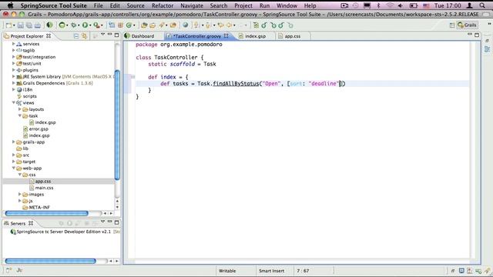
Task: Select the Grails perspective button
Action: [x=467, y=25]
